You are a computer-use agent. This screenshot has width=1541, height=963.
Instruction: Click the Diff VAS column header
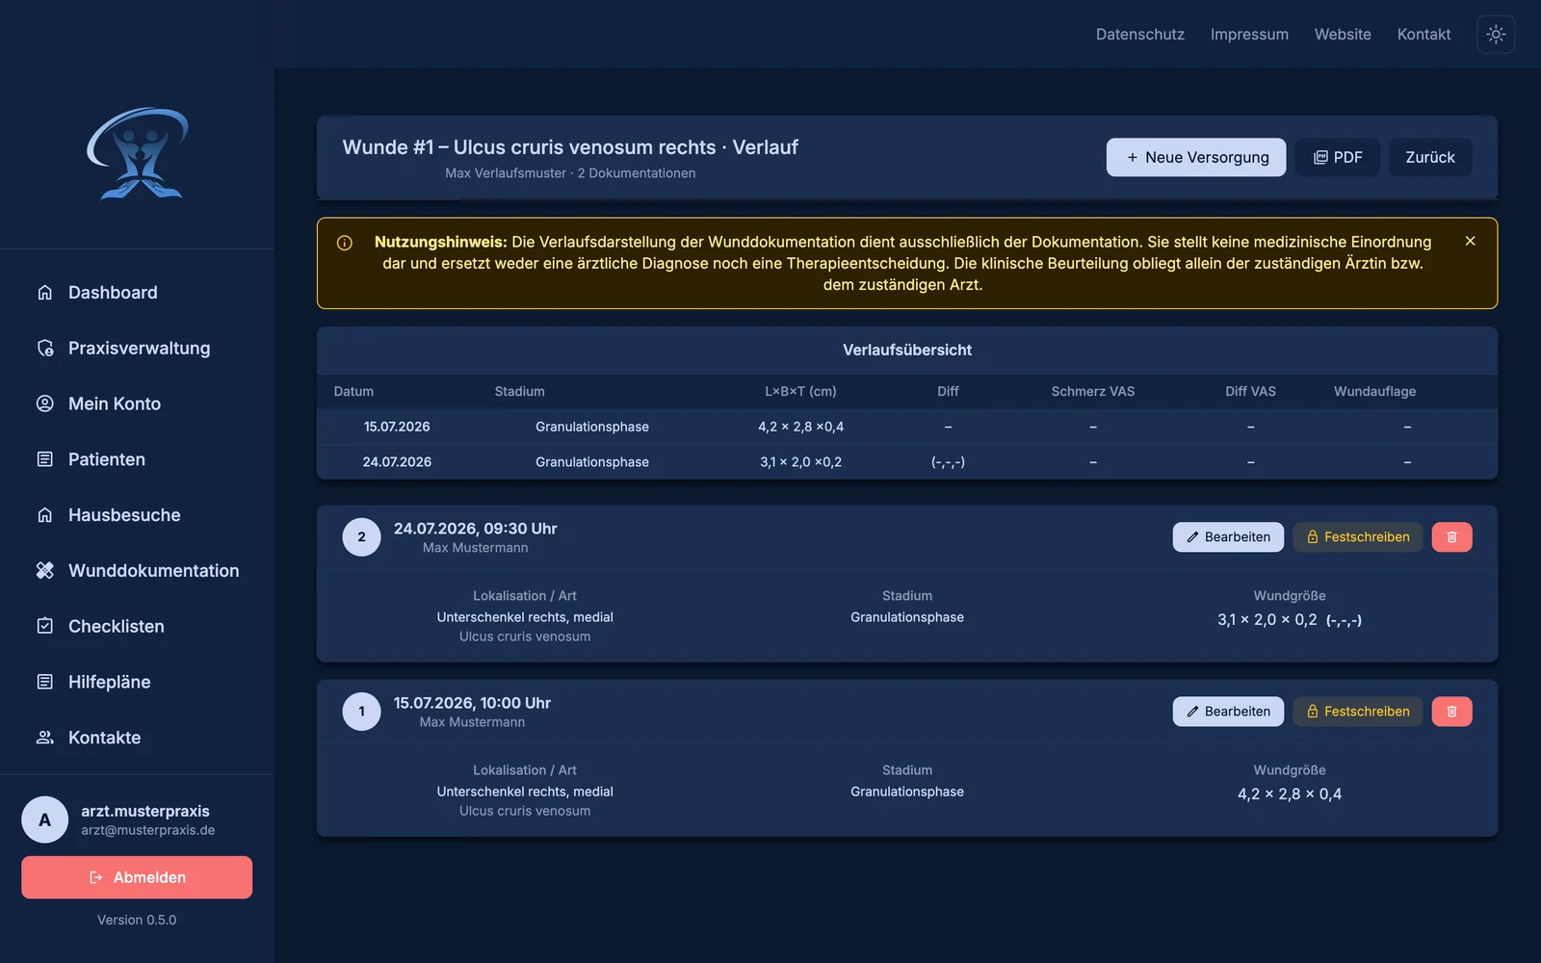[1250, 391]
